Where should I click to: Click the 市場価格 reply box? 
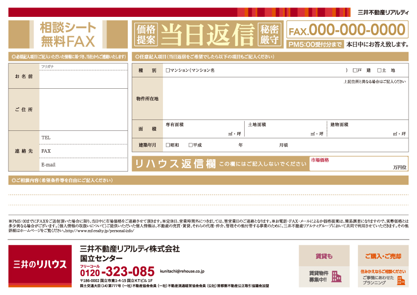359,164
